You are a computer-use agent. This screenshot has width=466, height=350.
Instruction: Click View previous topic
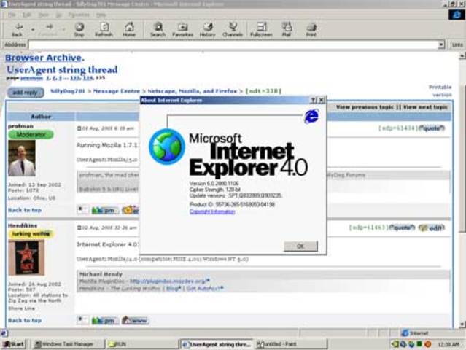point(365,107)
